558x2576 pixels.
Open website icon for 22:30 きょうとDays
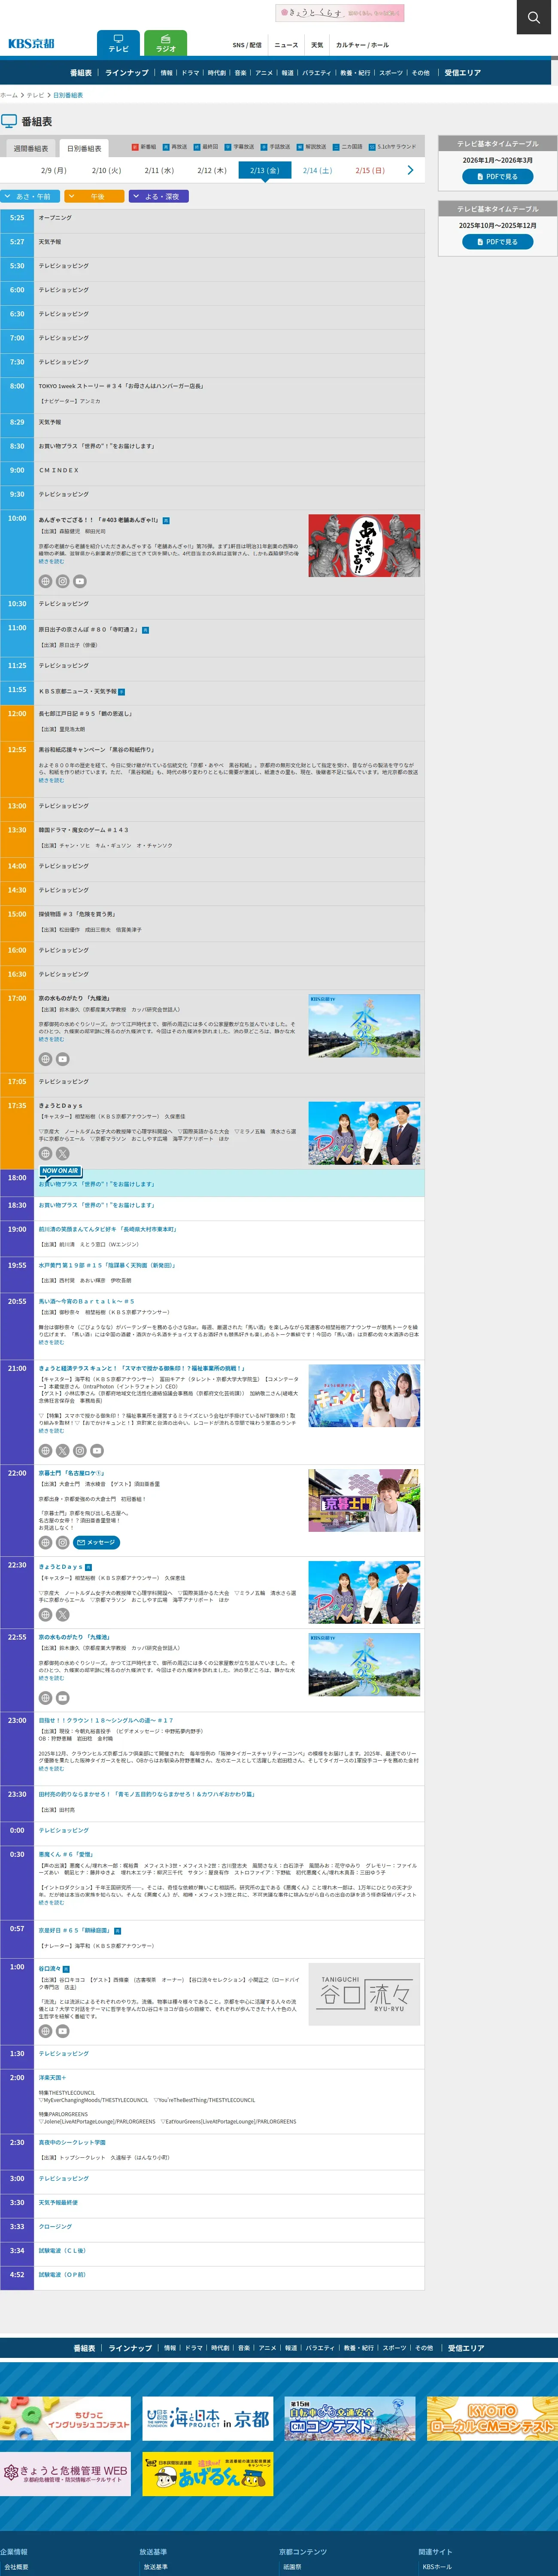click(x=45, y=1615)
